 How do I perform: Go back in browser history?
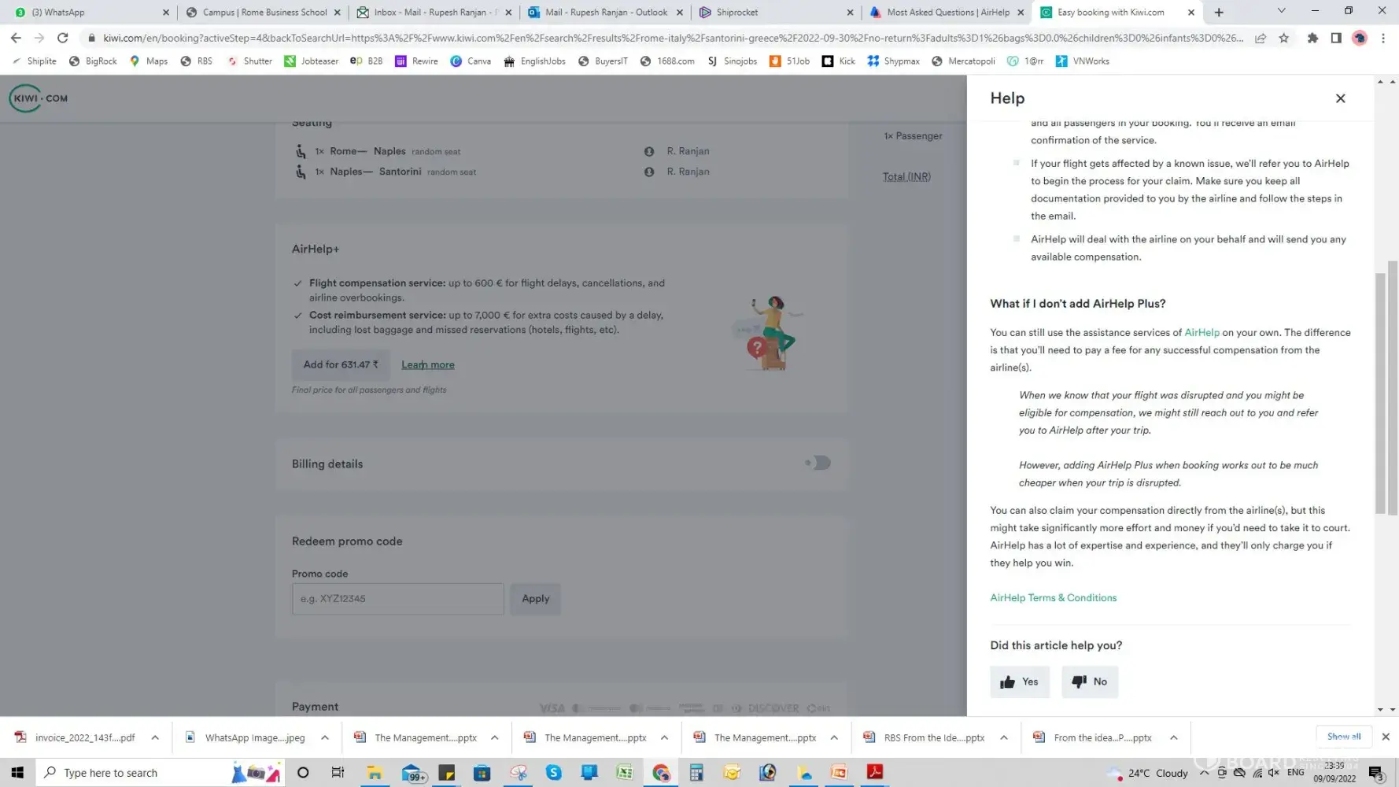coord(16,38)
